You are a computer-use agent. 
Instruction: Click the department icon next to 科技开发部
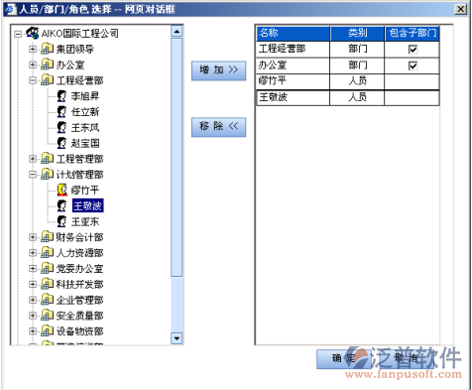point(47,284)
